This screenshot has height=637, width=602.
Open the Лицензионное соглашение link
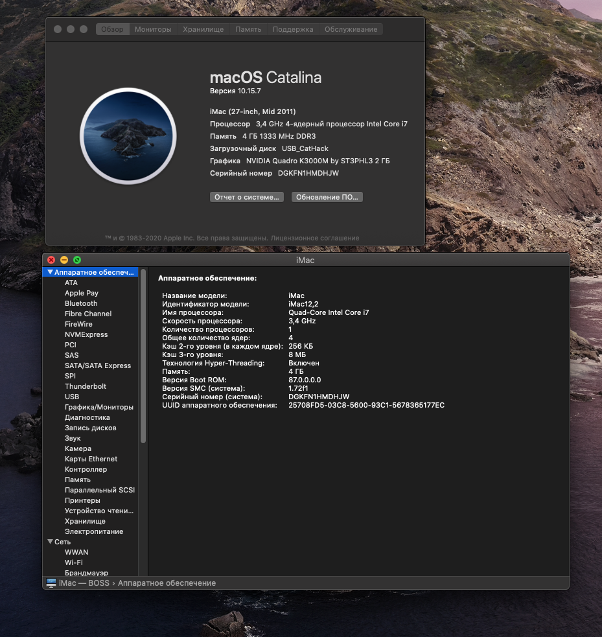coord(315,238)
